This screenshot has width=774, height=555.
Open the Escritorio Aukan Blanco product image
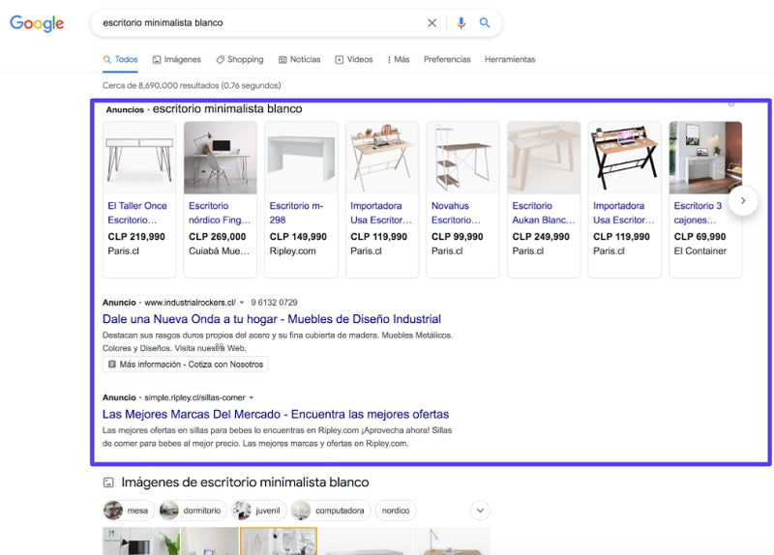pyautogui.click(x=544, y=158)
